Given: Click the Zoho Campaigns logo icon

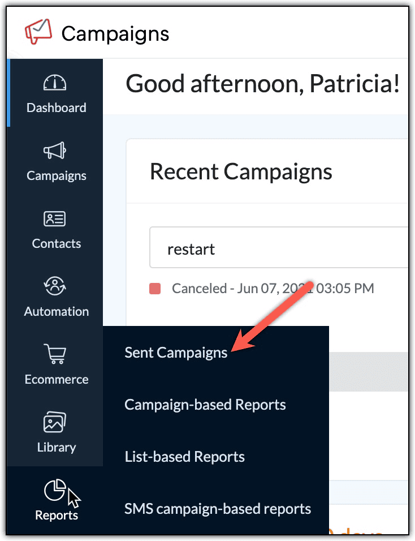Looking at the screenshot, I should [38, 31].
